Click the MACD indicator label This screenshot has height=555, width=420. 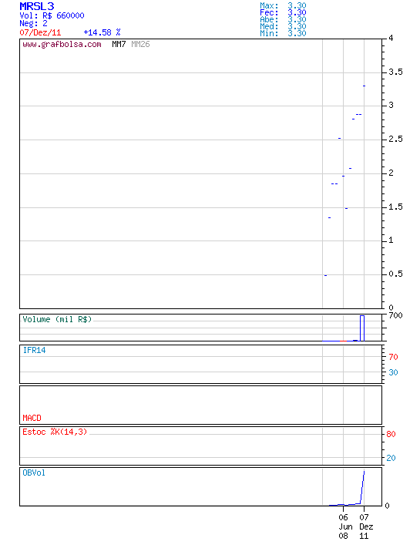(32, 418)
